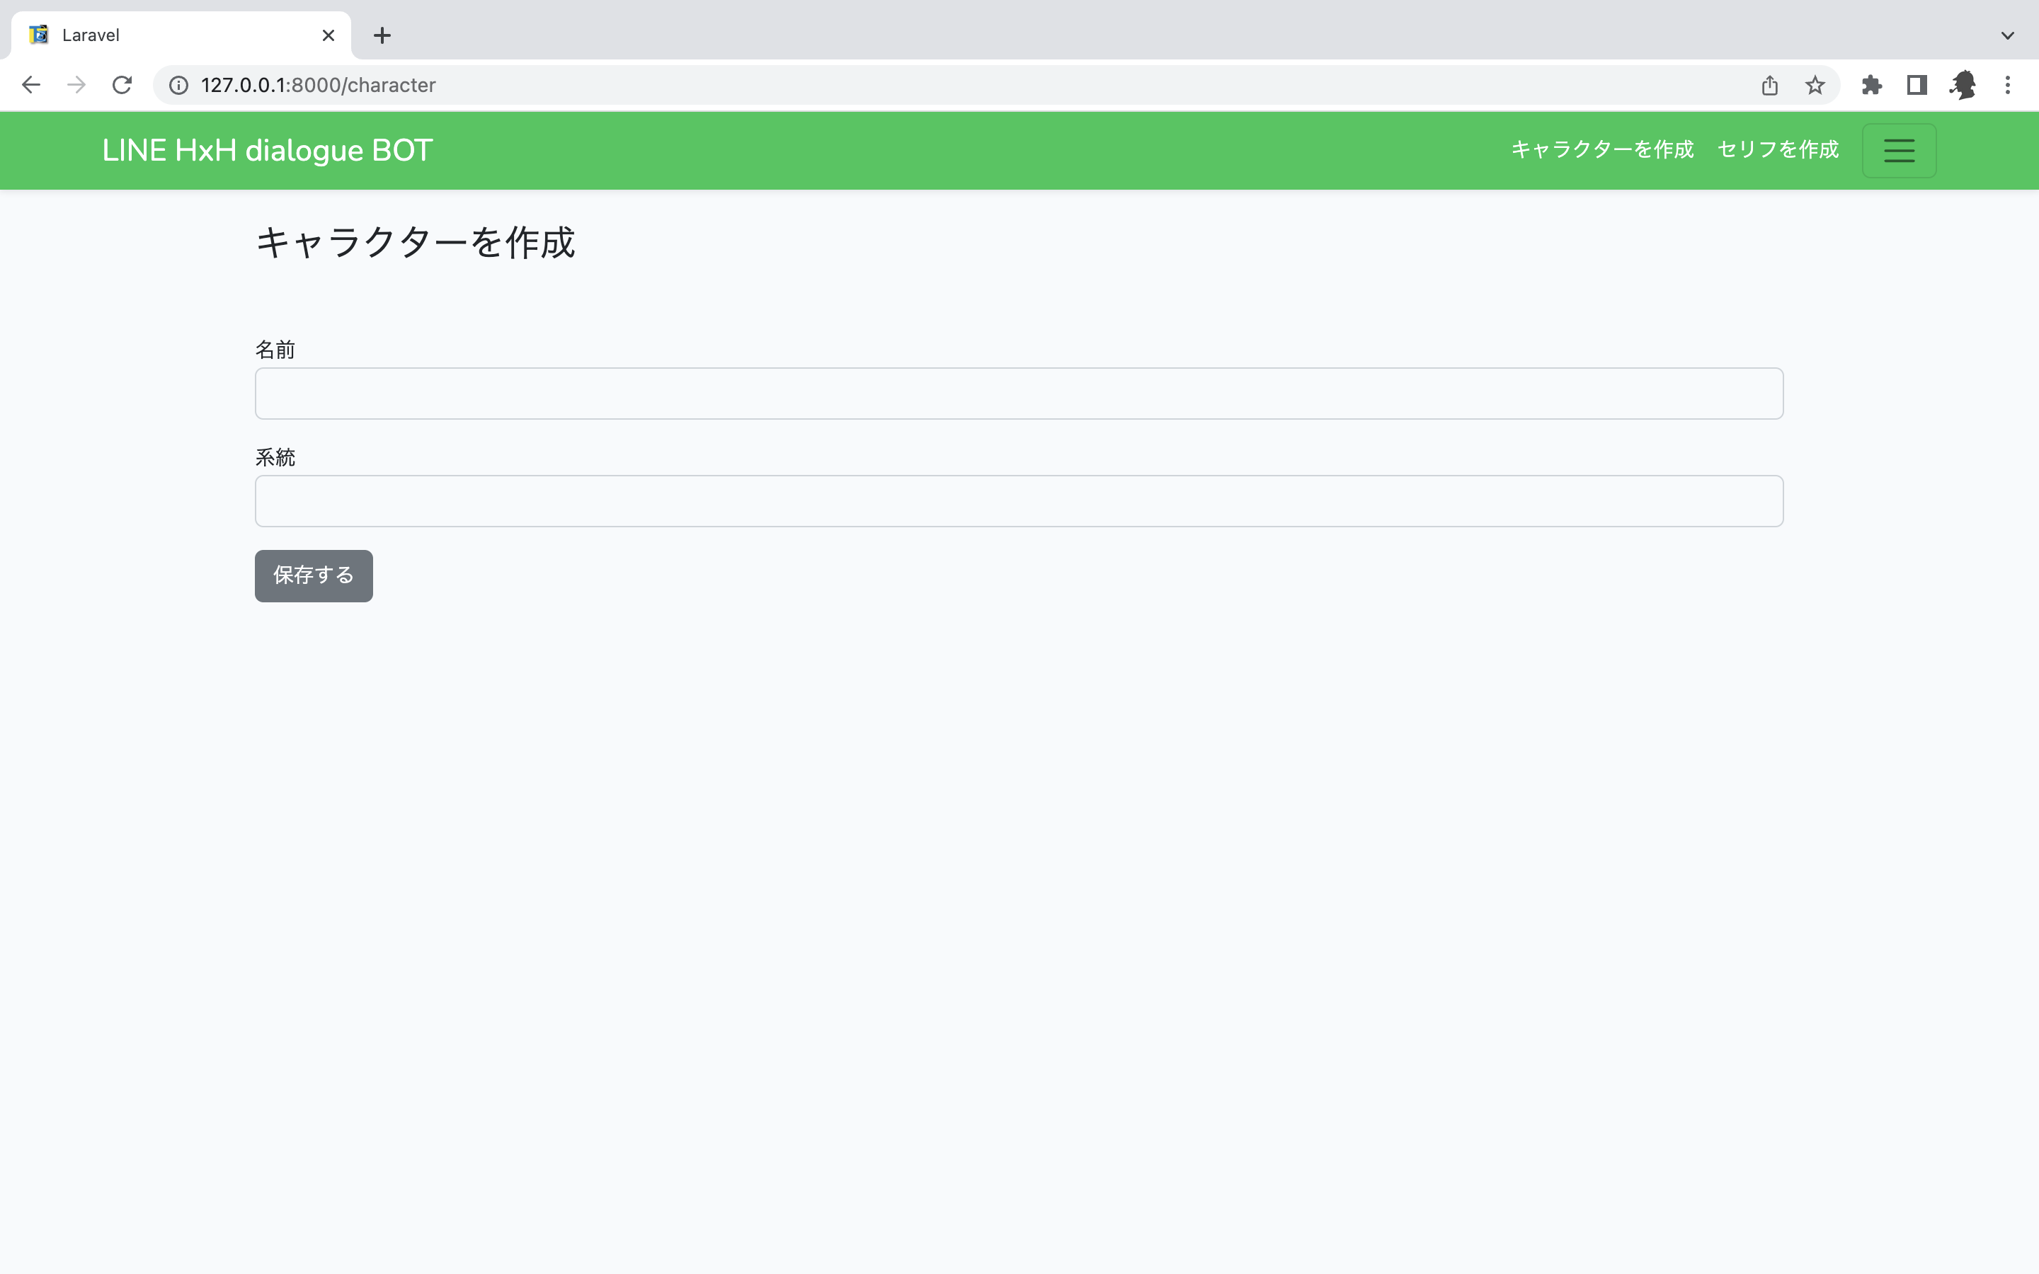Open a new browser tab
This screenshot has width=2039, height=1274.
point(382,35)
